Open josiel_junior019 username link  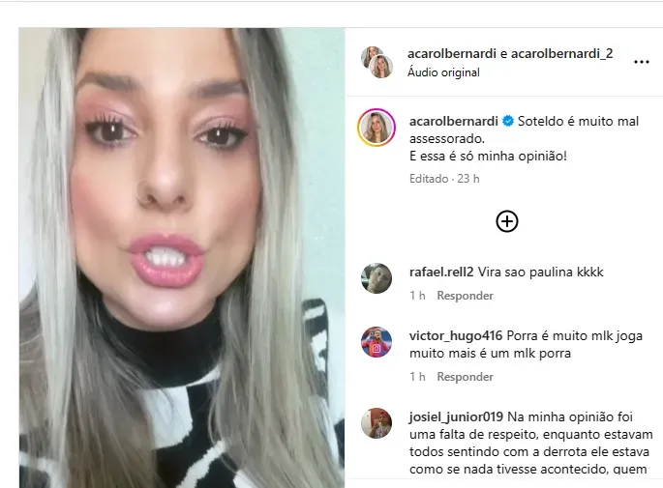pyautogui.click(x=456, y=417)
